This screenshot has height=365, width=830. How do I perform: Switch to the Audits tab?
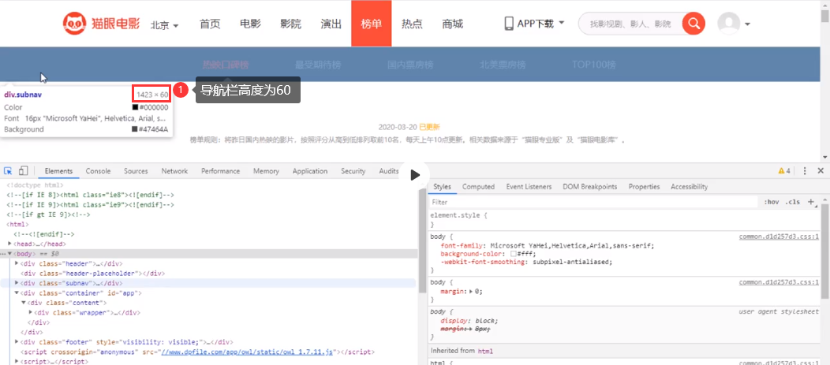[388, 171]
